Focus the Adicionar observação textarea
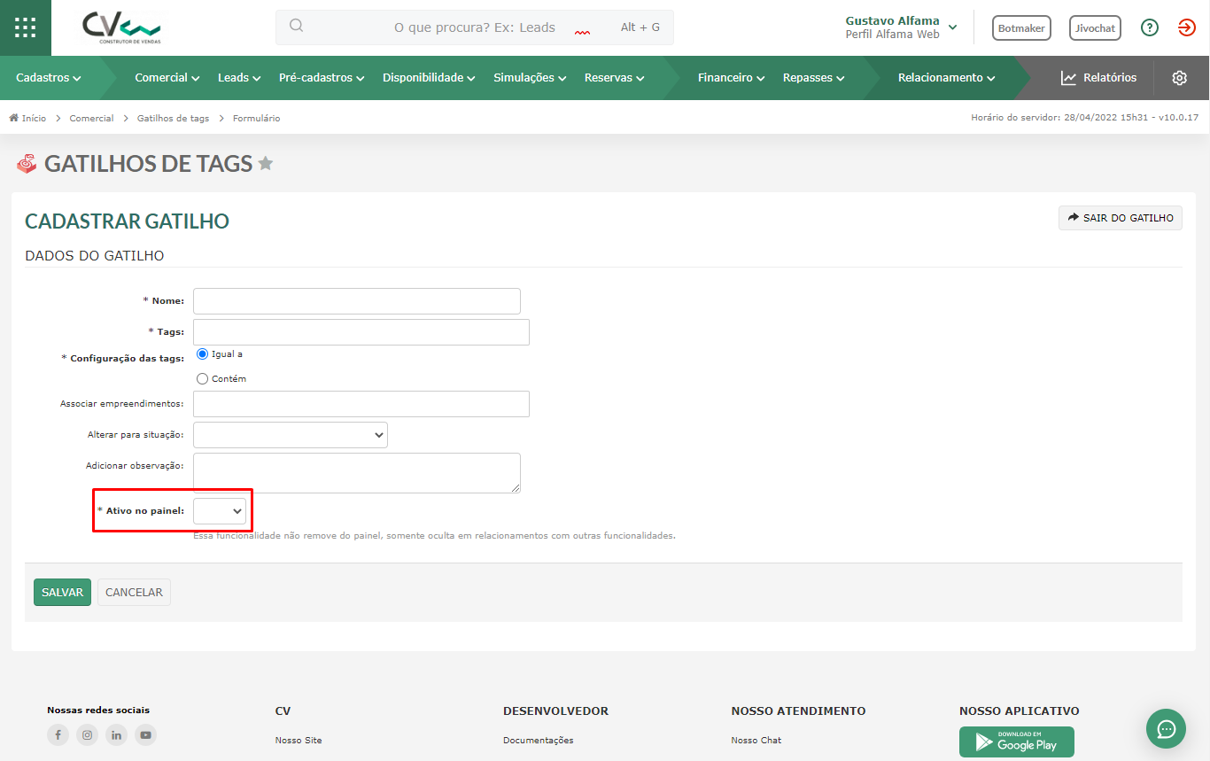Screen dimensions: 1210x761 (x=357, y=473)
